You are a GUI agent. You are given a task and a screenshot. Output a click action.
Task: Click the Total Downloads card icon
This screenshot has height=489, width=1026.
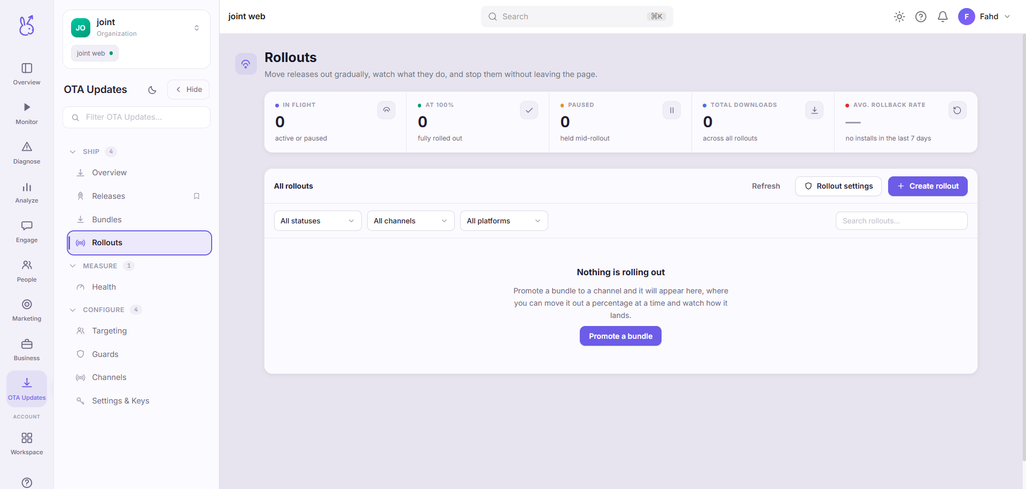coord(814,110)
